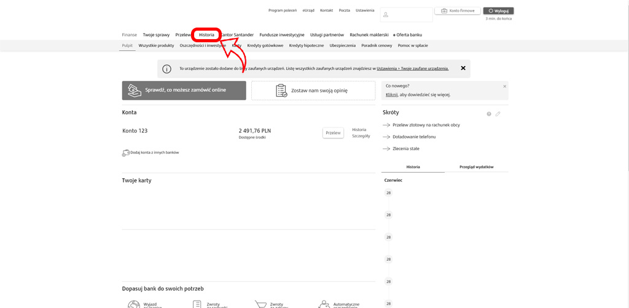Close the trusted device notification banner
This screenshot has width=629, height=308.
point(463,68)
